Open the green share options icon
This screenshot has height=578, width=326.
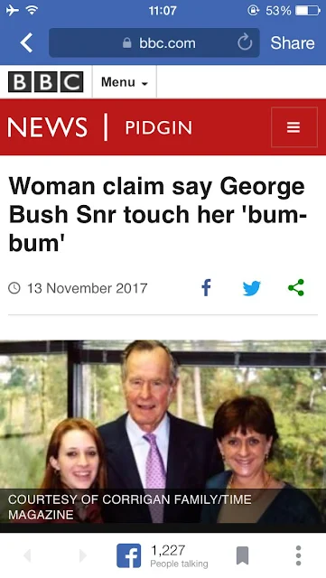[x=296, y=287]
